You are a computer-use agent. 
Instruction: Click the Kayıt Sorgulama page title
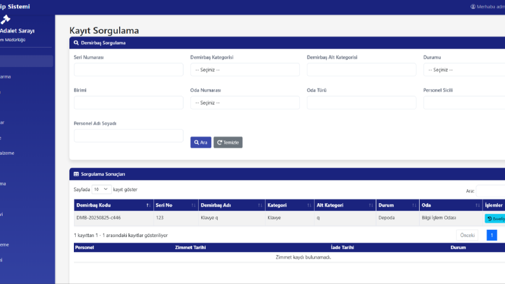tap(104, 31)
